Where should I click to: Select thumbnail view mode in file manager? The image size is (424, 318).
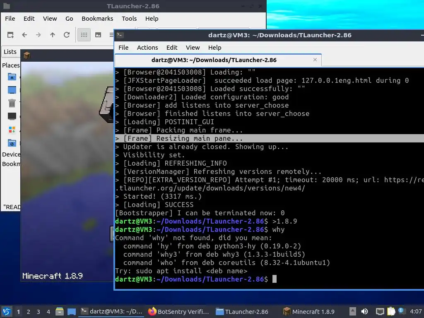pos(98,35)
